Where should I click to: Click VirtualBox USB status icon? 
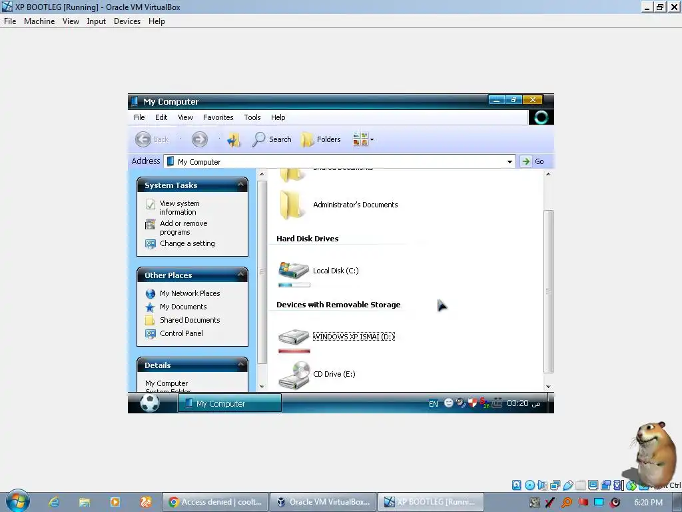point(567,485)
